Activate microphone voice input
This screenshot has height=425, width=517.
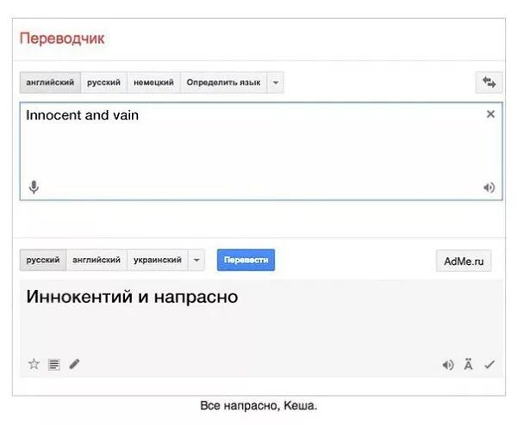(x=34, y=187)
